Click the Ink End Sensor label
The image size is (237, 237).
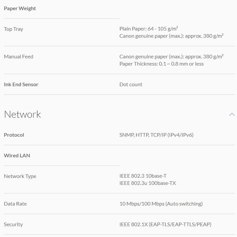point(21,85)
